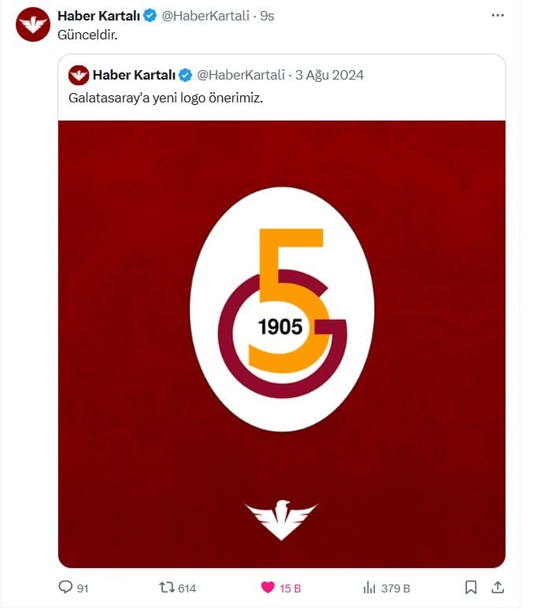Click quoted tweet's small avatar
The height and width of the screenshot is (609, 533).
click(x=78, y=75)
